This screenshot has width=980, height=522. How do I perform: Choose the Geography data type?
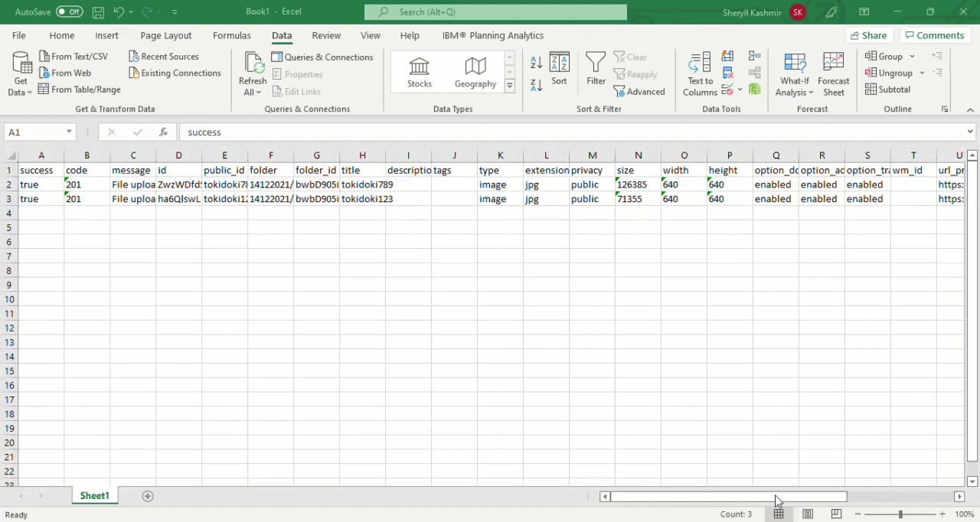click(475, 73)
